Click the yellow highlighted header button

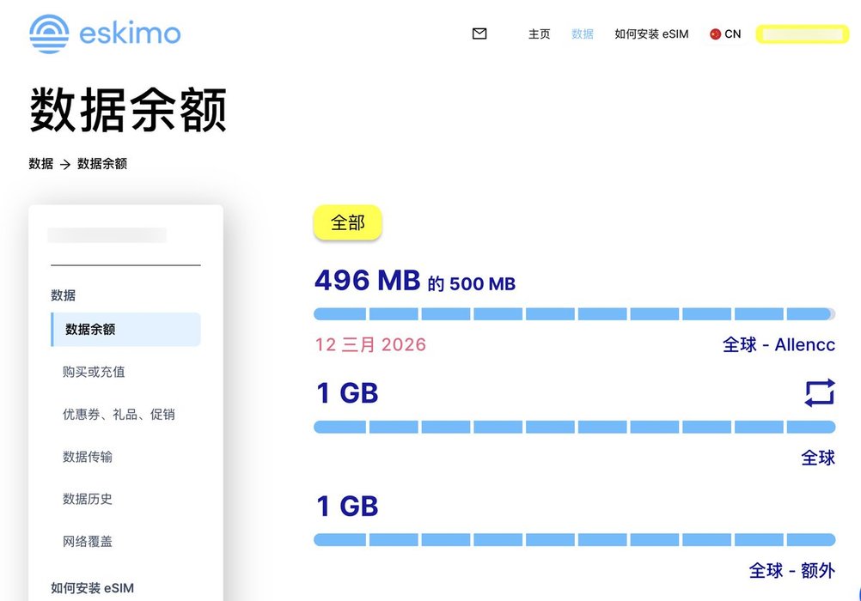803,34
